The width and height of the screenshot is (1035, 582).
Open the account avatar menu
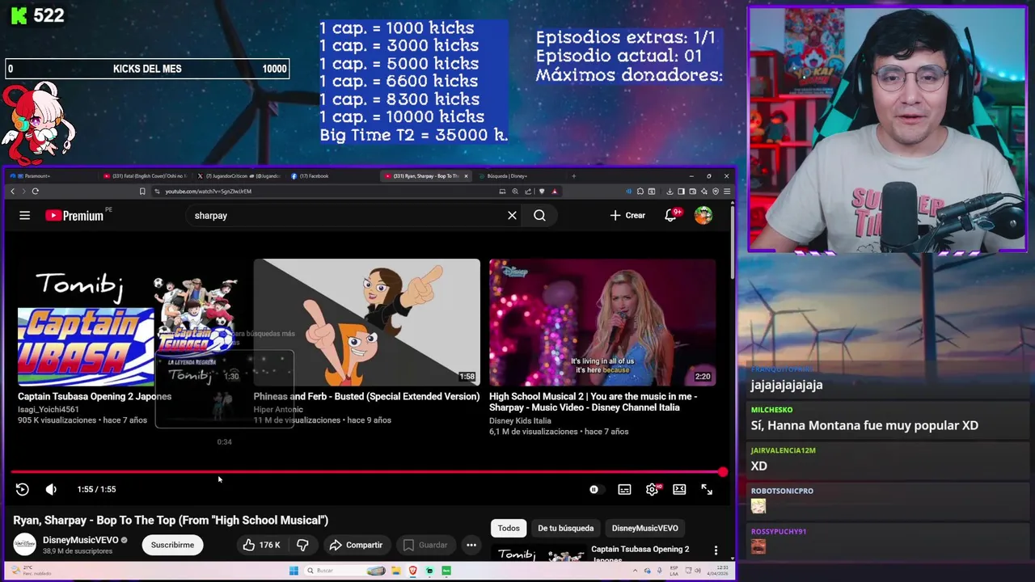pyautogui.click(x=703, y=216)
